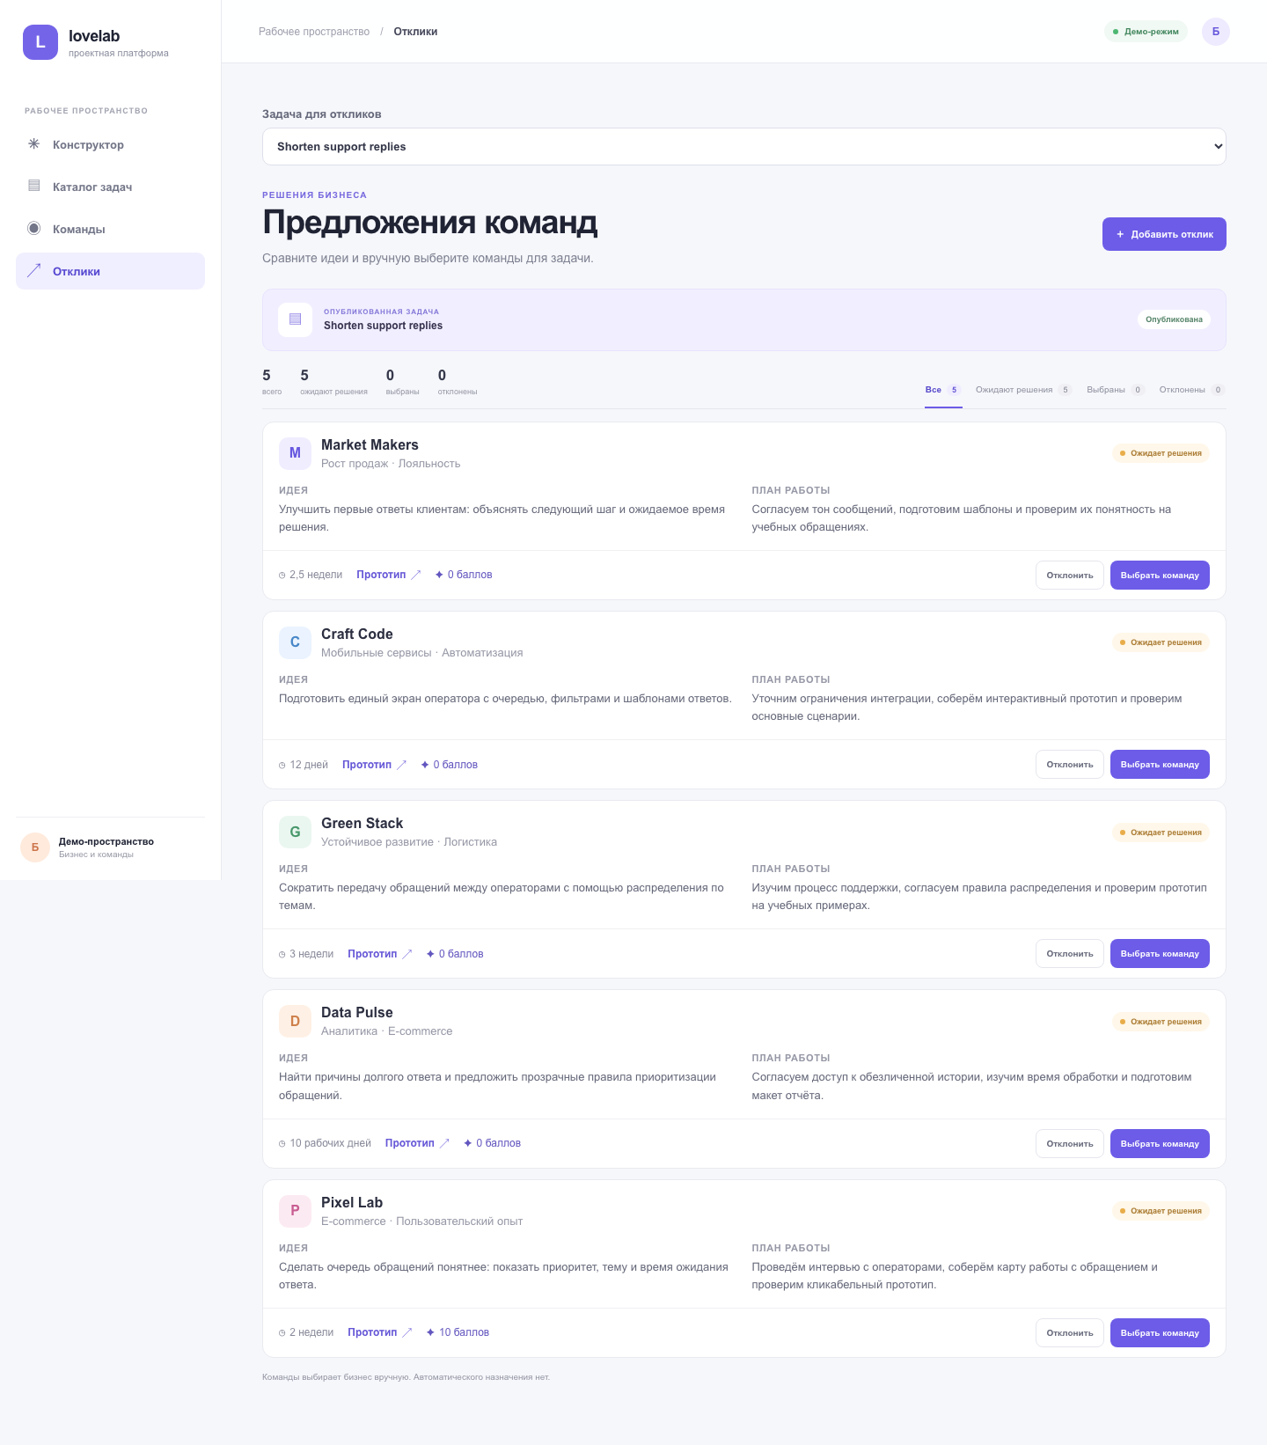Choose the Craft Code team

pos(1160,765)
